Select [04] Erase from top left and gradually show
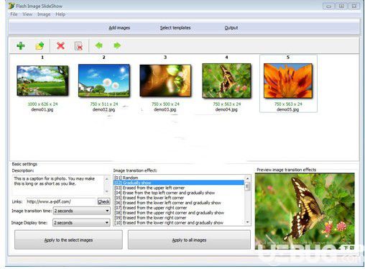 point(179,193)
